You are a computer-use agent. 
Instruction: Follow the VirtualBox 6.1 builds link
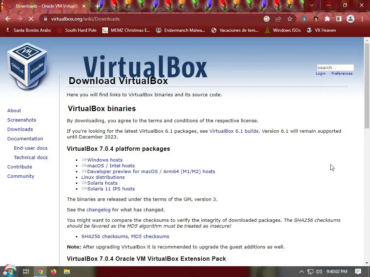pyautogui.click(x=234, y=131)
